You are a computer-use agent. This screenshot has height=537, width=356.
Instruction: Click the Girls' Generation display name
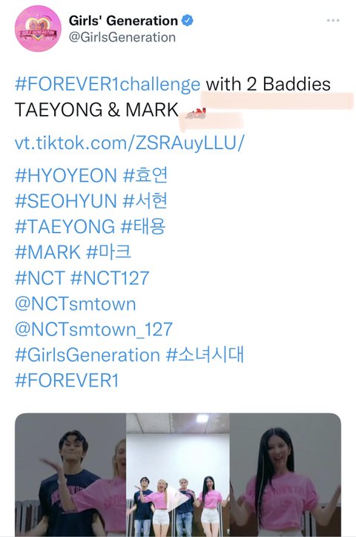[x=123, y=21]
